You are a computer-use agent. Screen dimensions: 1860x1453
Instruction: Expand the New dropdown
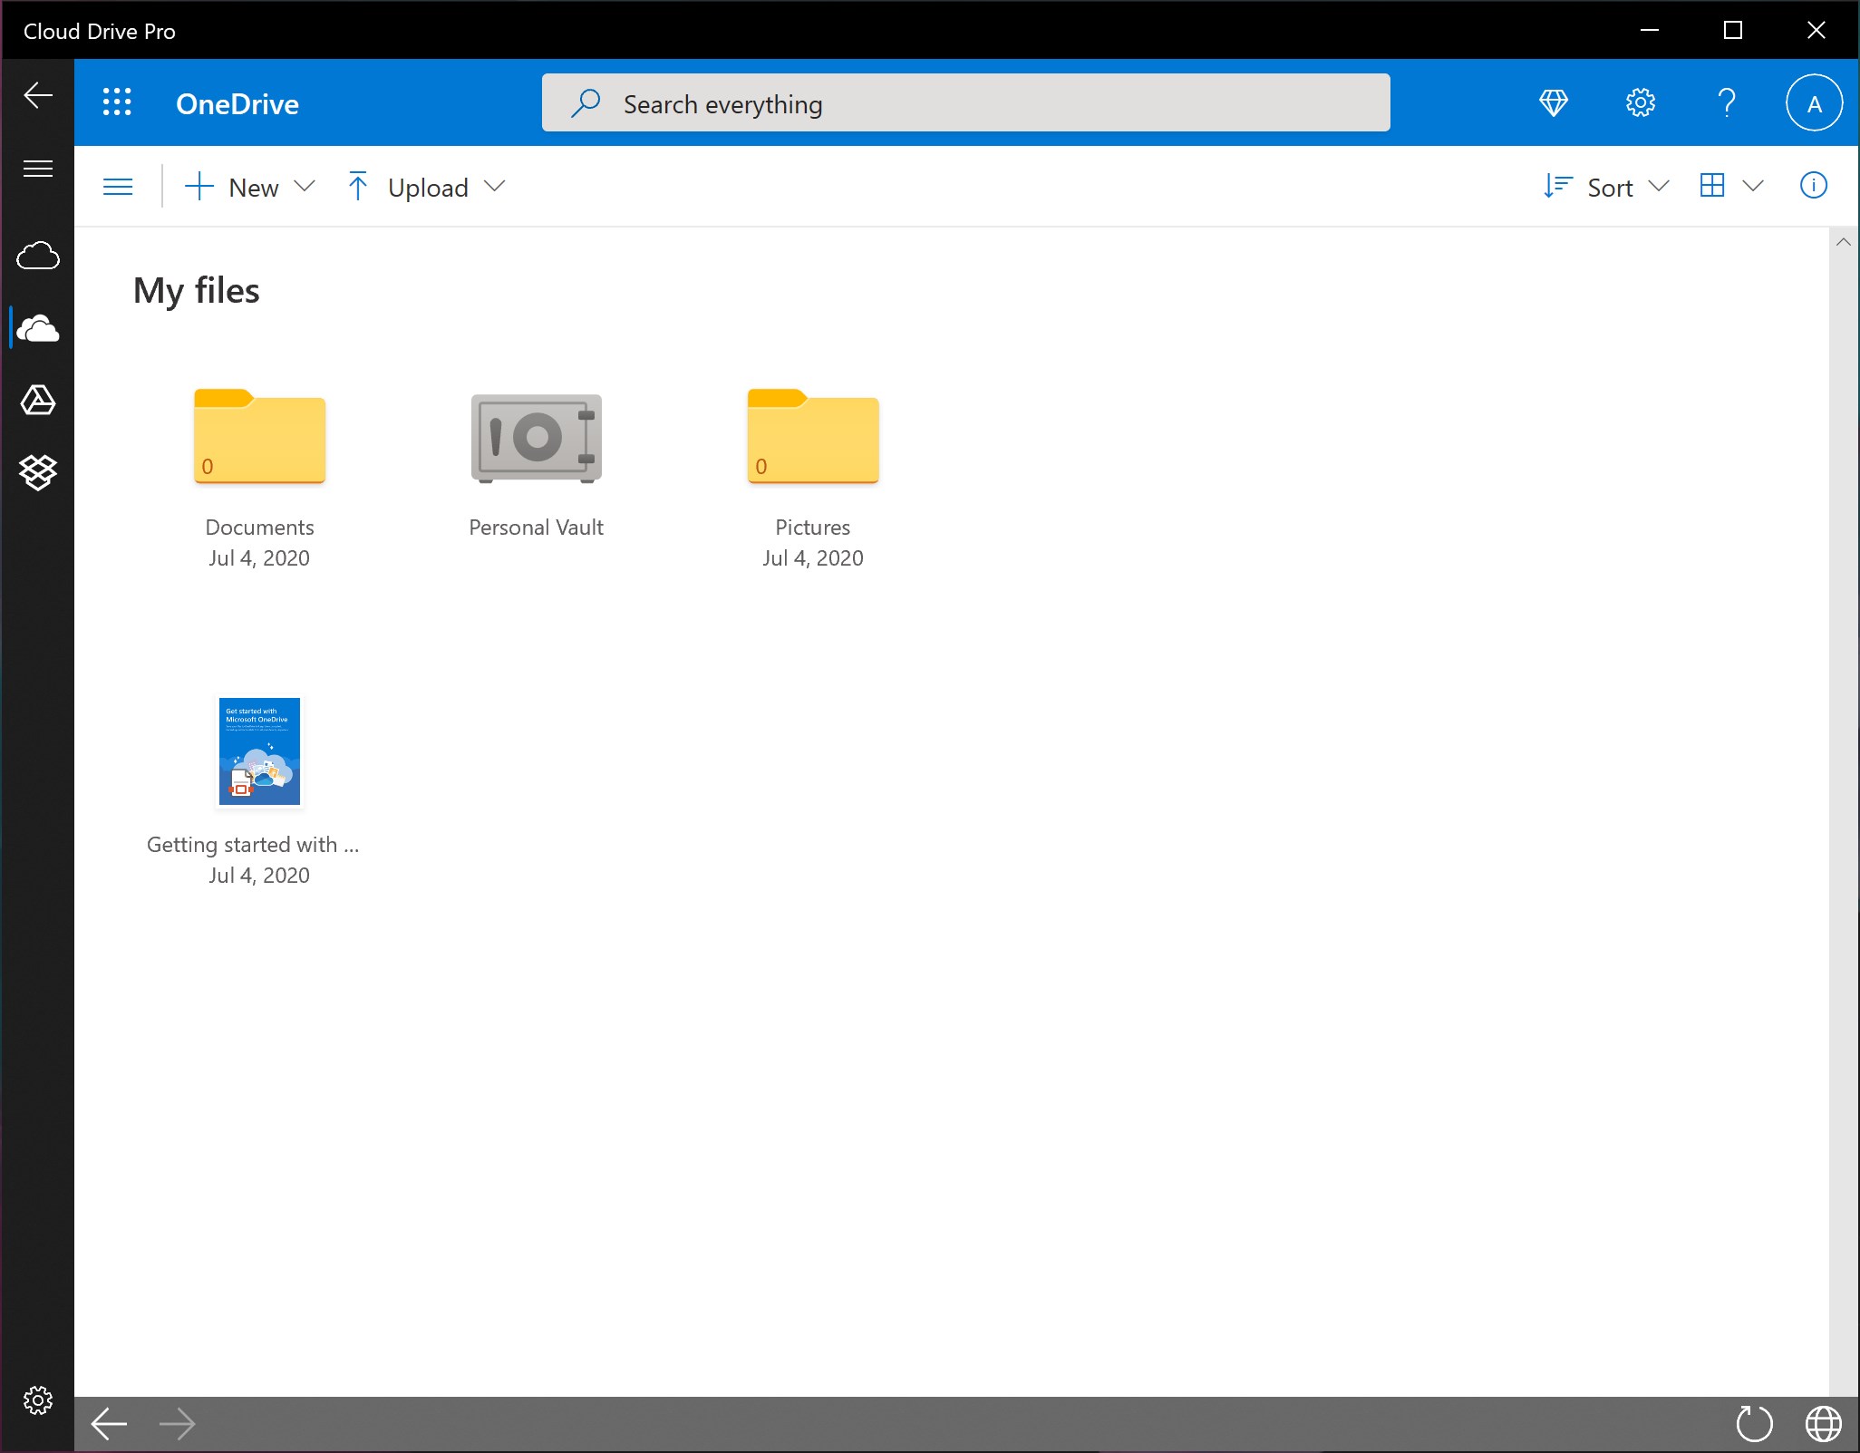pos(250,187)
